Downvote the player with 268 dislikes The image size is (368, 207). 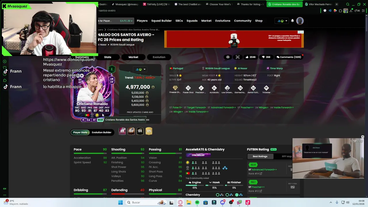266,57
